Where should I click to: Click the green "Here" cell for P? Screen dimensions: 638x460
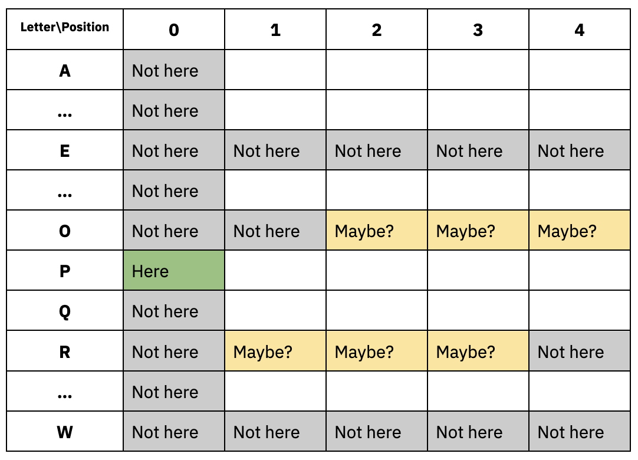(174, 270)
